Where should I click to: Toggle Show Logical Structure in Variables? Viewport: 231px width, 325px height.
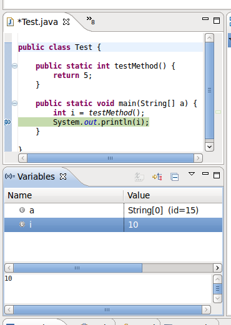tap(157, 177)
